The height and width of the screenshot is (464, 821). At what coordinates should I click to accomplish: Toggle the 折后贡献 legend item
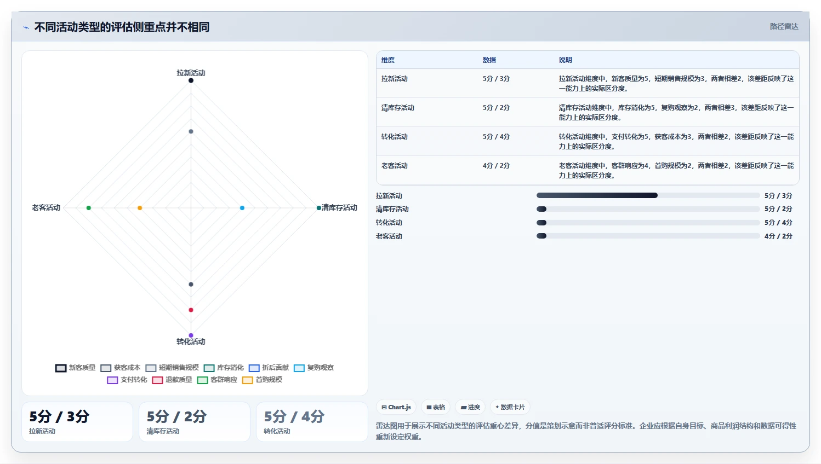269,368
